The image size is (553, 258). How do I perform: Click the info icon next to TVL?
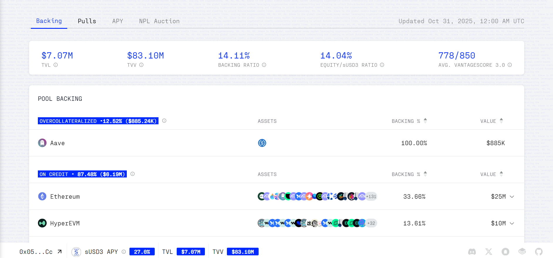tap(56, 65)
